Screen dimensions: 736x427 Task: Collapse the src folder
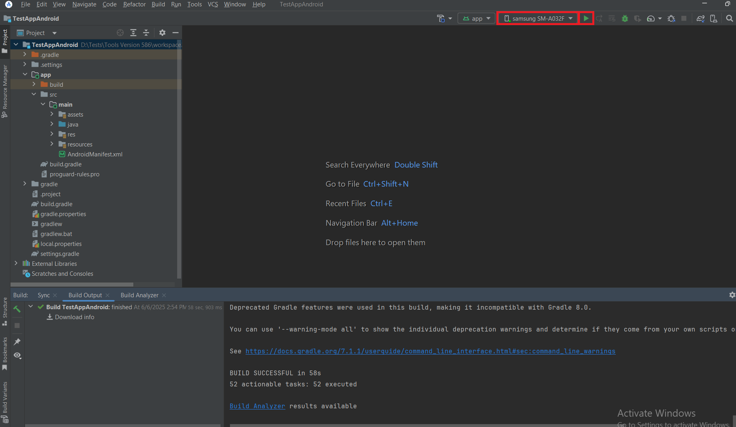[x=34, y=94]
